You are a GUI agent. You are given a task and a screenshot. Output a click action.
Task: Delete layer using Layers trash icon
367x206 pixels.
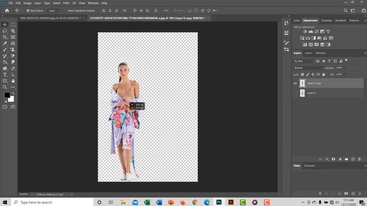[360, 159]
